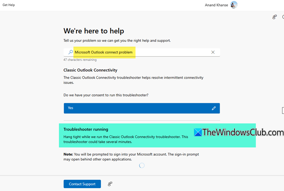Click the loading spinner below the note
Screen dimensions: 284x191
[x=142, y=165]
